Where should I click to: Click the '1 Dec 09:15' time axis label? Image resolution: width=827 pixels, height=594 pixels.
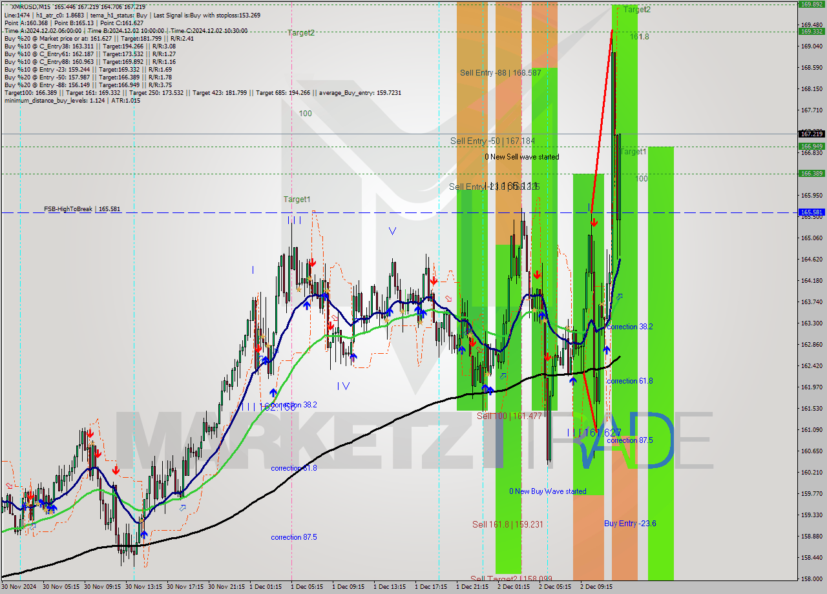click(349, 587)
